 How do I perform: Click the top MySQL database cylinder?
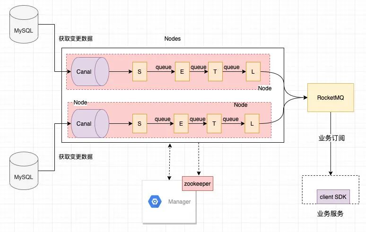click(x=24, y=24)
